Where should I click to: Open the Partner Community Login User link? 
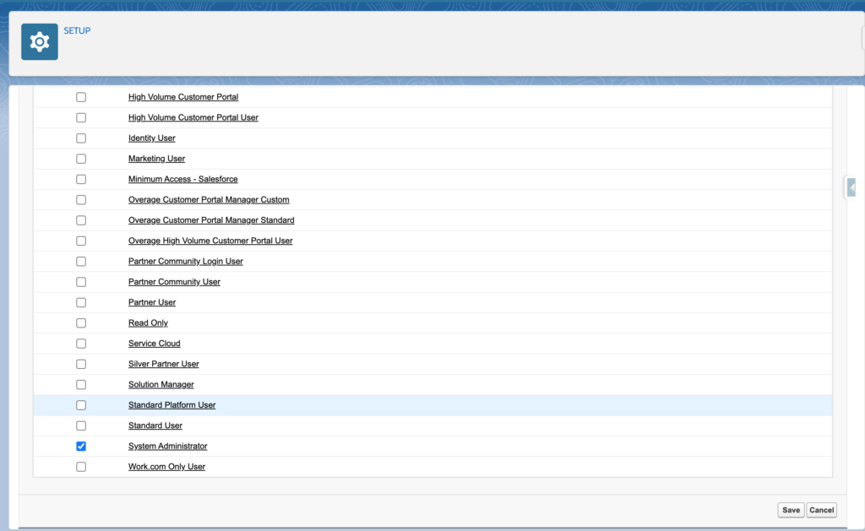click(x=185, y=261)
